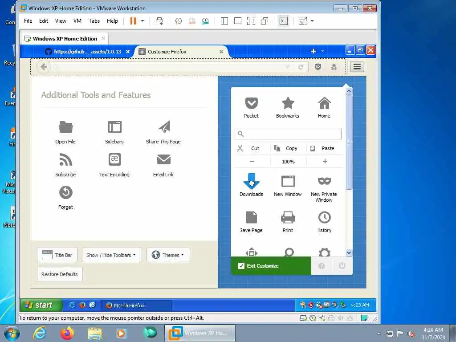
Task: Select the Open File tool icon
Action: (66, 127)
